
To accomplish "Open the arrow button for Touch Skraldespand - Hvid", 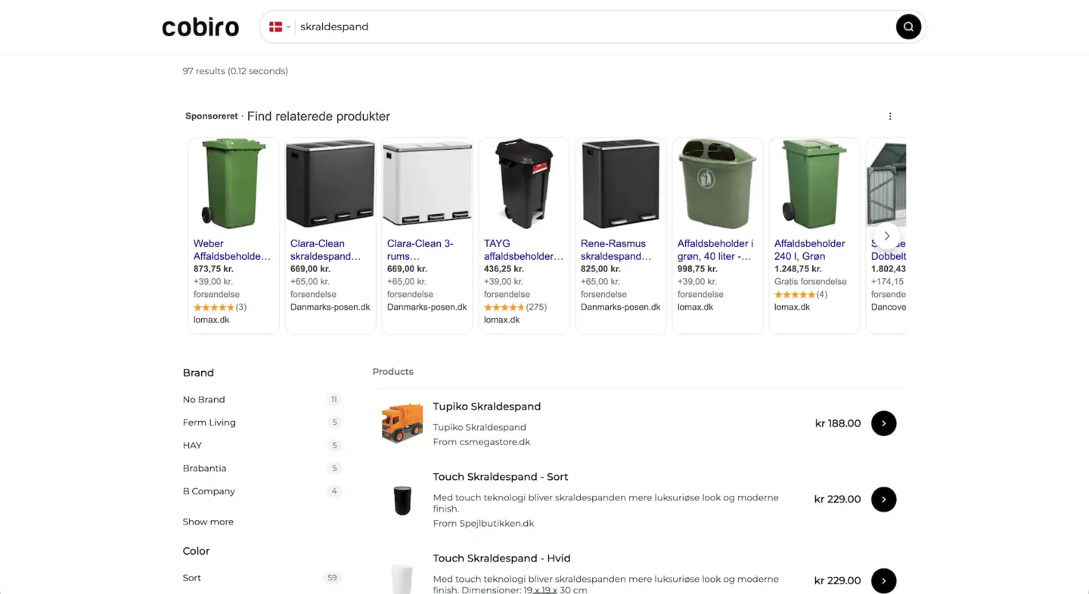I will 883,580.
